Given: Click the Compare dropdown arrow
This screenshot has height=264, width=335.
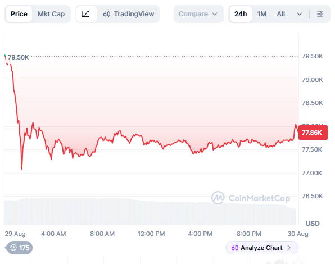Looking at the screenshot, I should 215,14.
